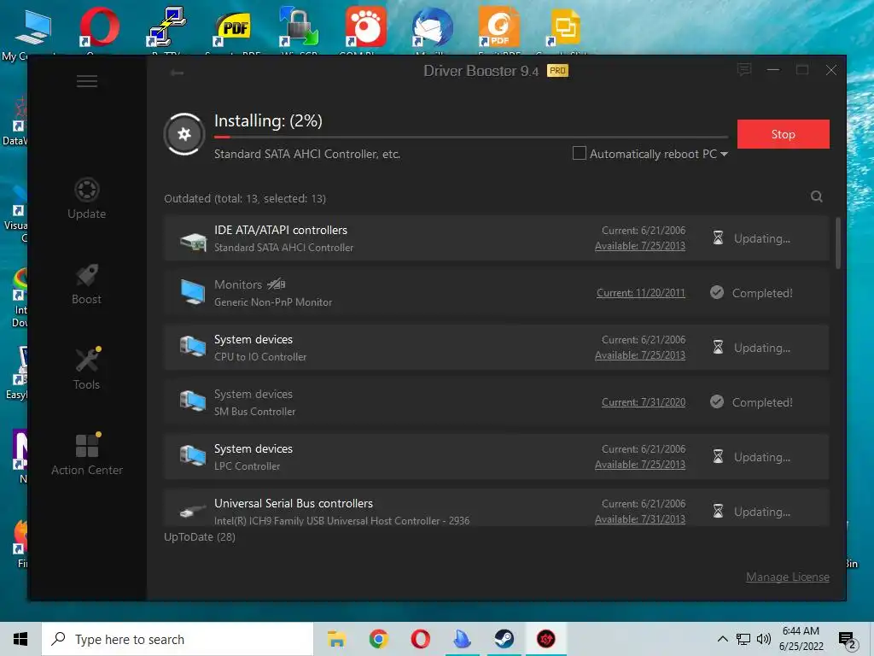Click Current: 7/31/2020 link for SM Bus Controller
The width and height of the screenshot is (874, 656).
tap(644, 402)
